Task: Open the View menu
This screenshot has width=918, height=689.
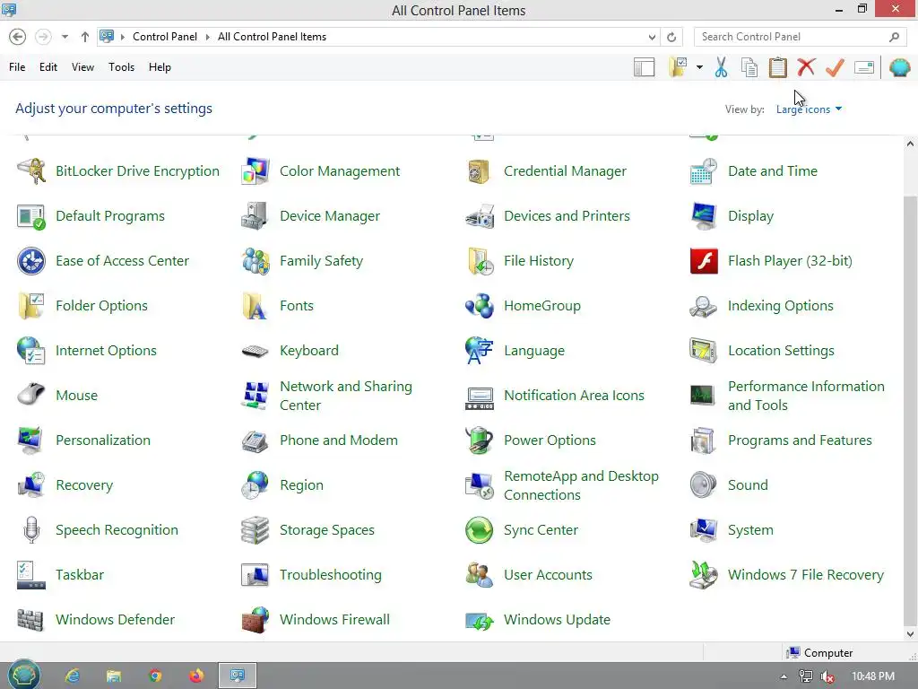Action: click(82, 67)
